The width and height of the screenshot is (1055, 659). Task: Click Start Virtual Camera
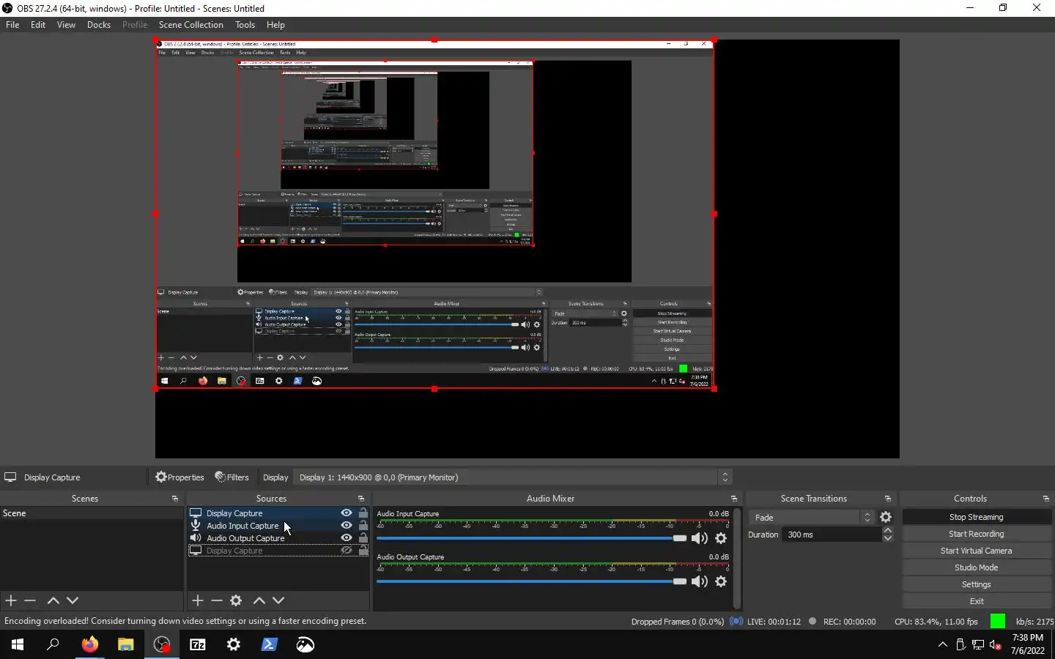click(x=977, y=551)
